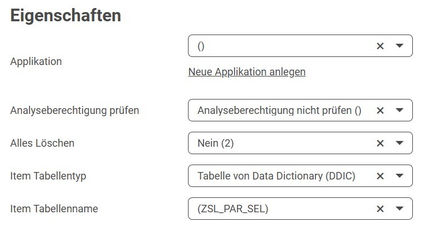This screenshot has height=233, width=429.
Task: Click the '(ZSL_PAR_SEL)' table name field
Action: 233,209
